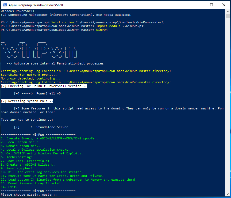Click '13. DomainPasswordSpray Attacks!' line
231x198 pixels.
tap(31, 183)
